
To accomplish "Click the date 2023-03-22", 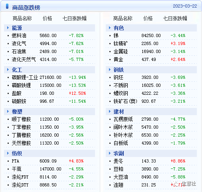I will tap(185, 6).
